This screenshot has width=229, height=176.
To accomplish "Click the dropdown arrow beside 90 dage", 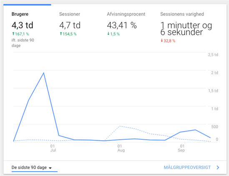I will (50, 168).
